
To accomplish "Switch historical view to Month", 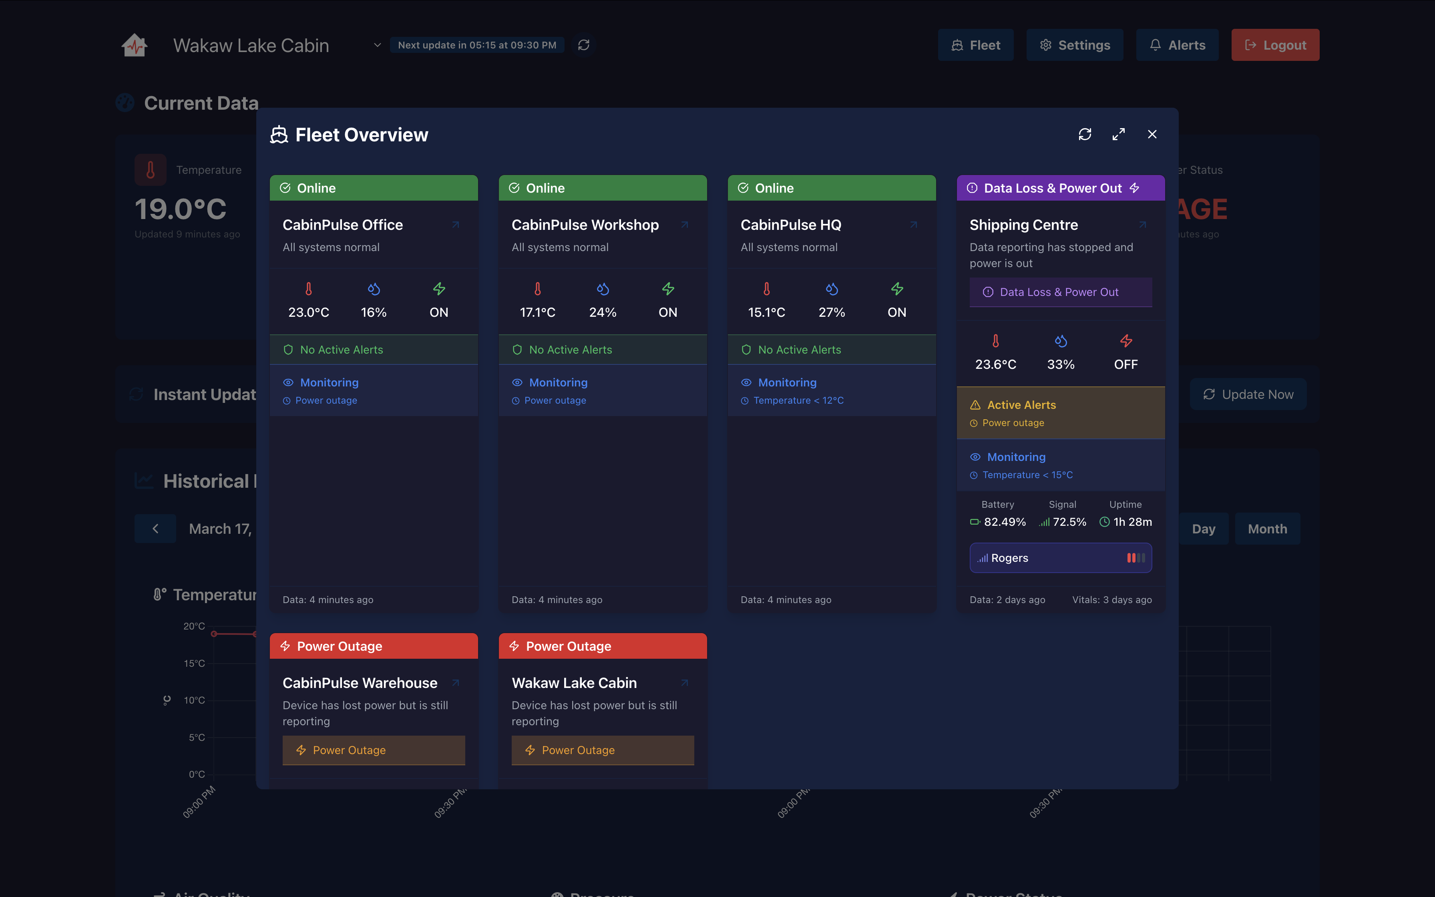I will coord(1267,529).
